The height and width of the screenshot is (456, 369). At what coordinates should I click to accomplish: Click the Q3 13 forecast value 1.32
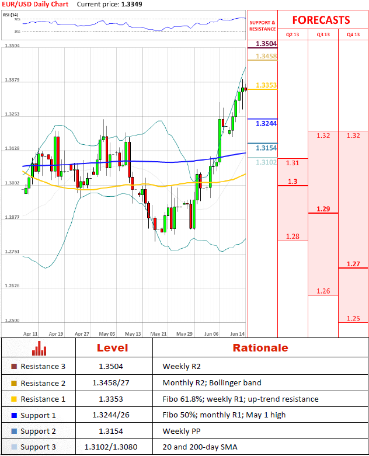pyautogui.click(x=323, y=135)
